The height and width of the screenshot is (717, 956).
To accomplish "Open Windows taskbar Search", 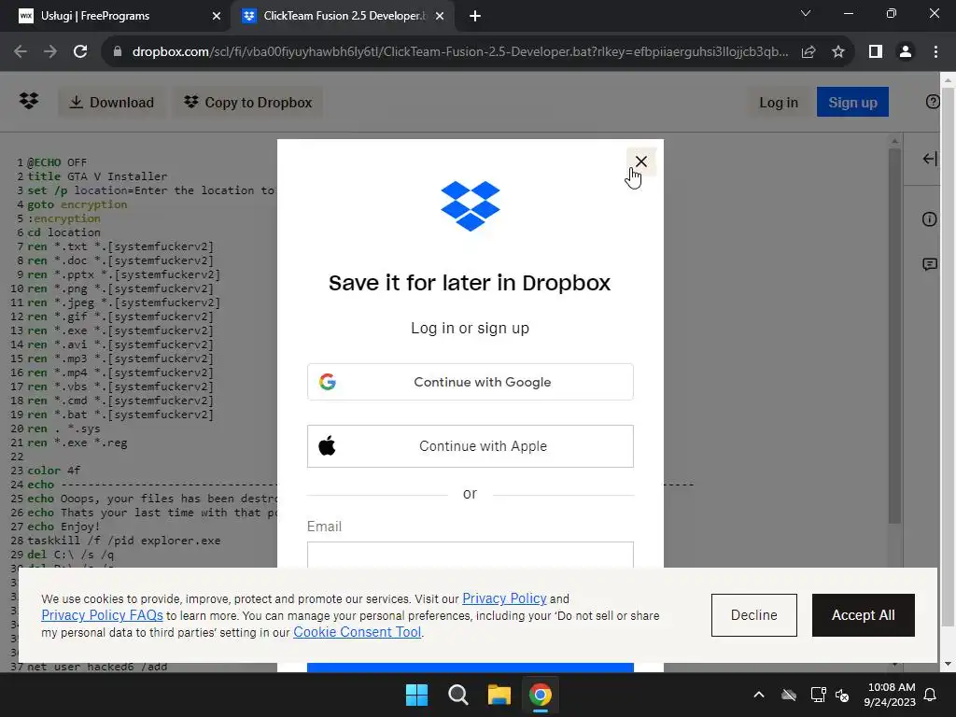I will click(x=457, y=695).
